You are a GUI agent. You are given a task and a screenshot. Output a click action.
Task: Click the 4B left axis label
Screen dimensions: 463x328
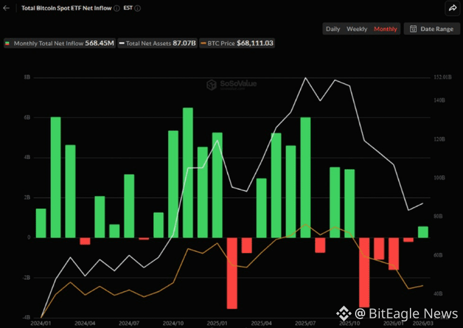pos(27,157)
